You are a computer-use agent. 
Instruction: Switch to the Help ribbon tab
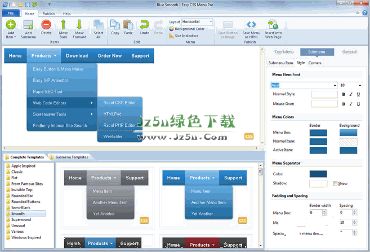coord(66,14)
